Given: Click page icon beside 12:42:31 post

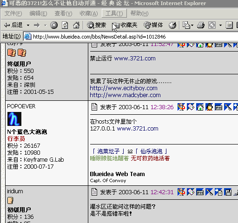Looking at the screenshot, I should (x=94, y=192).
